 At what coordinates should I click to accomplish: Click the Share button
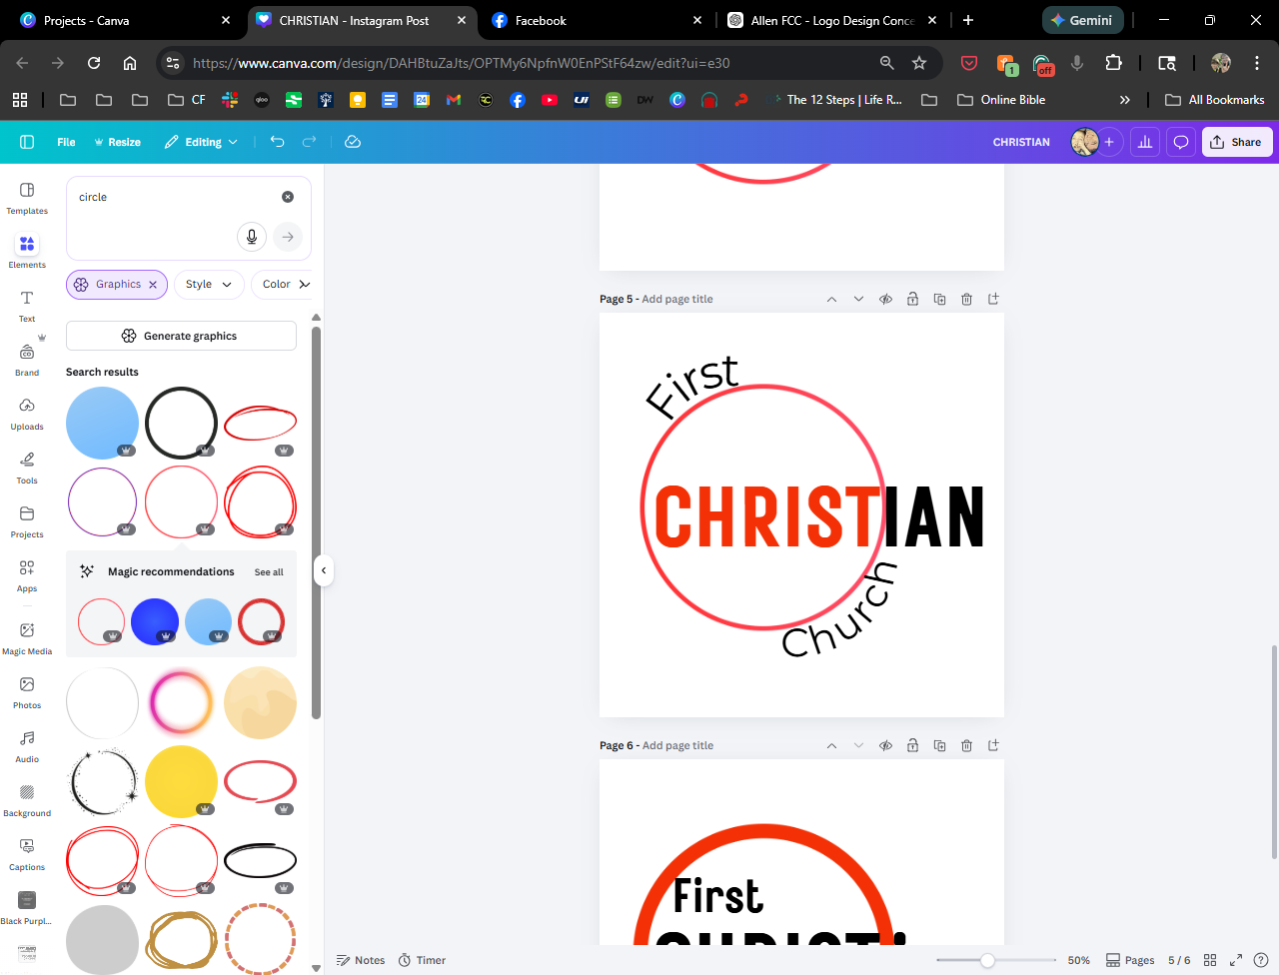(1236, 142)
